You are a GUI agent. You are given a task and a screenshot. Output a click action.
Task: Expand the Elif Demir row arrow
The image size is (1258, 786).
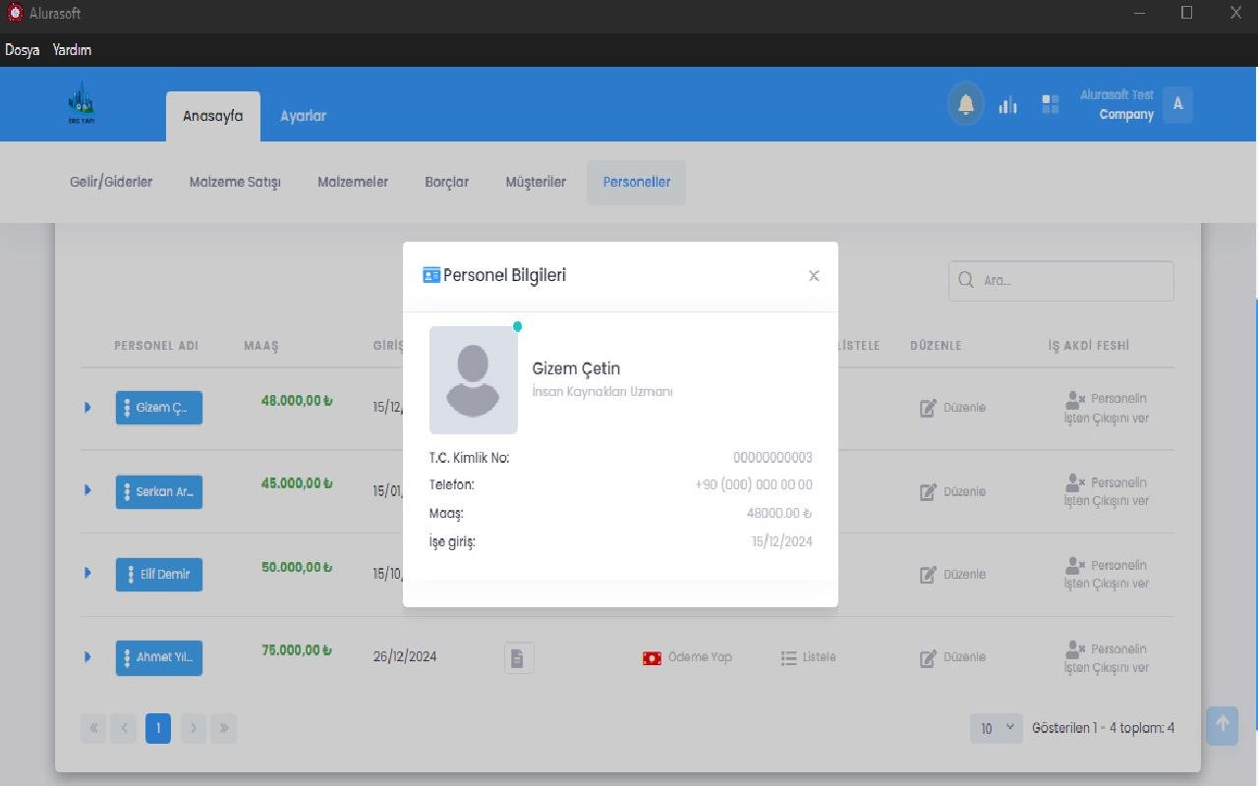tap(87, 573)
